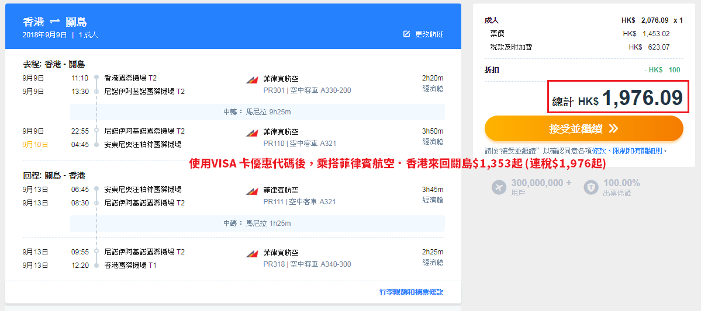
Task: Click flight number PR318 空中客車 A340-300
Action: tap(307, 264)
